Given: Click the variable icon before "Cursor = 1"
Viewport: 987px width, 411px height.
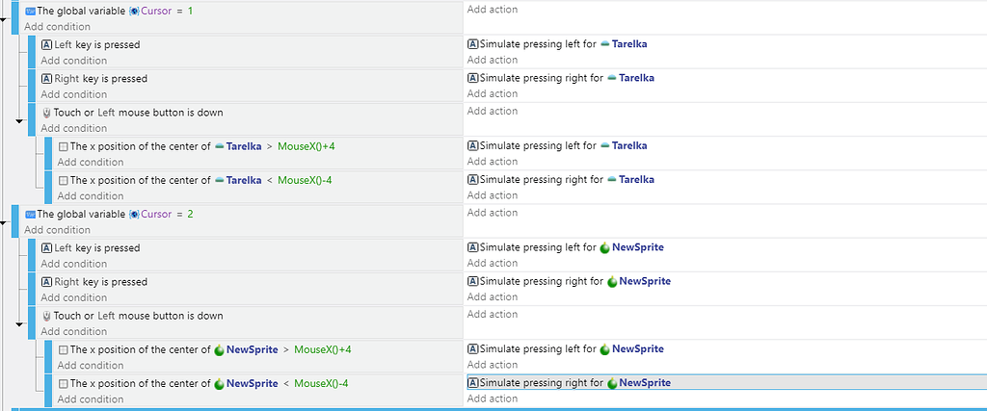Looking at the screenshot, I should pyautogui.click(x=134, y=11).
